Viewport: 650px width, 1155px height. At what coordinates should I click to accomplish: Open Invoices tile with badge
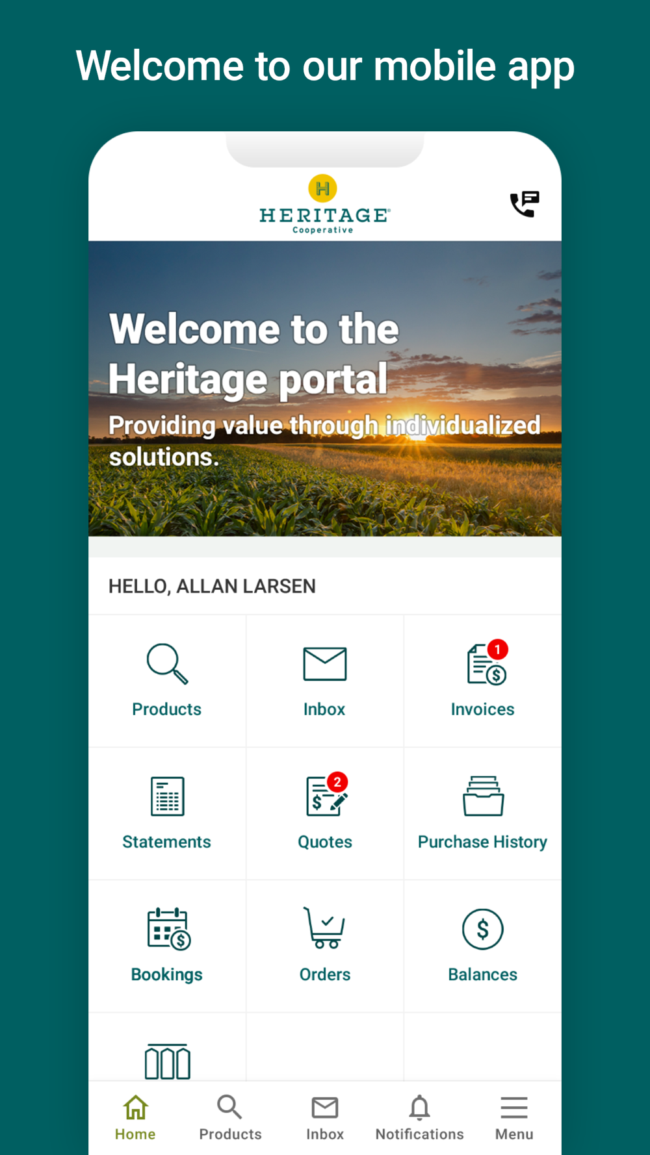(483, 681)
